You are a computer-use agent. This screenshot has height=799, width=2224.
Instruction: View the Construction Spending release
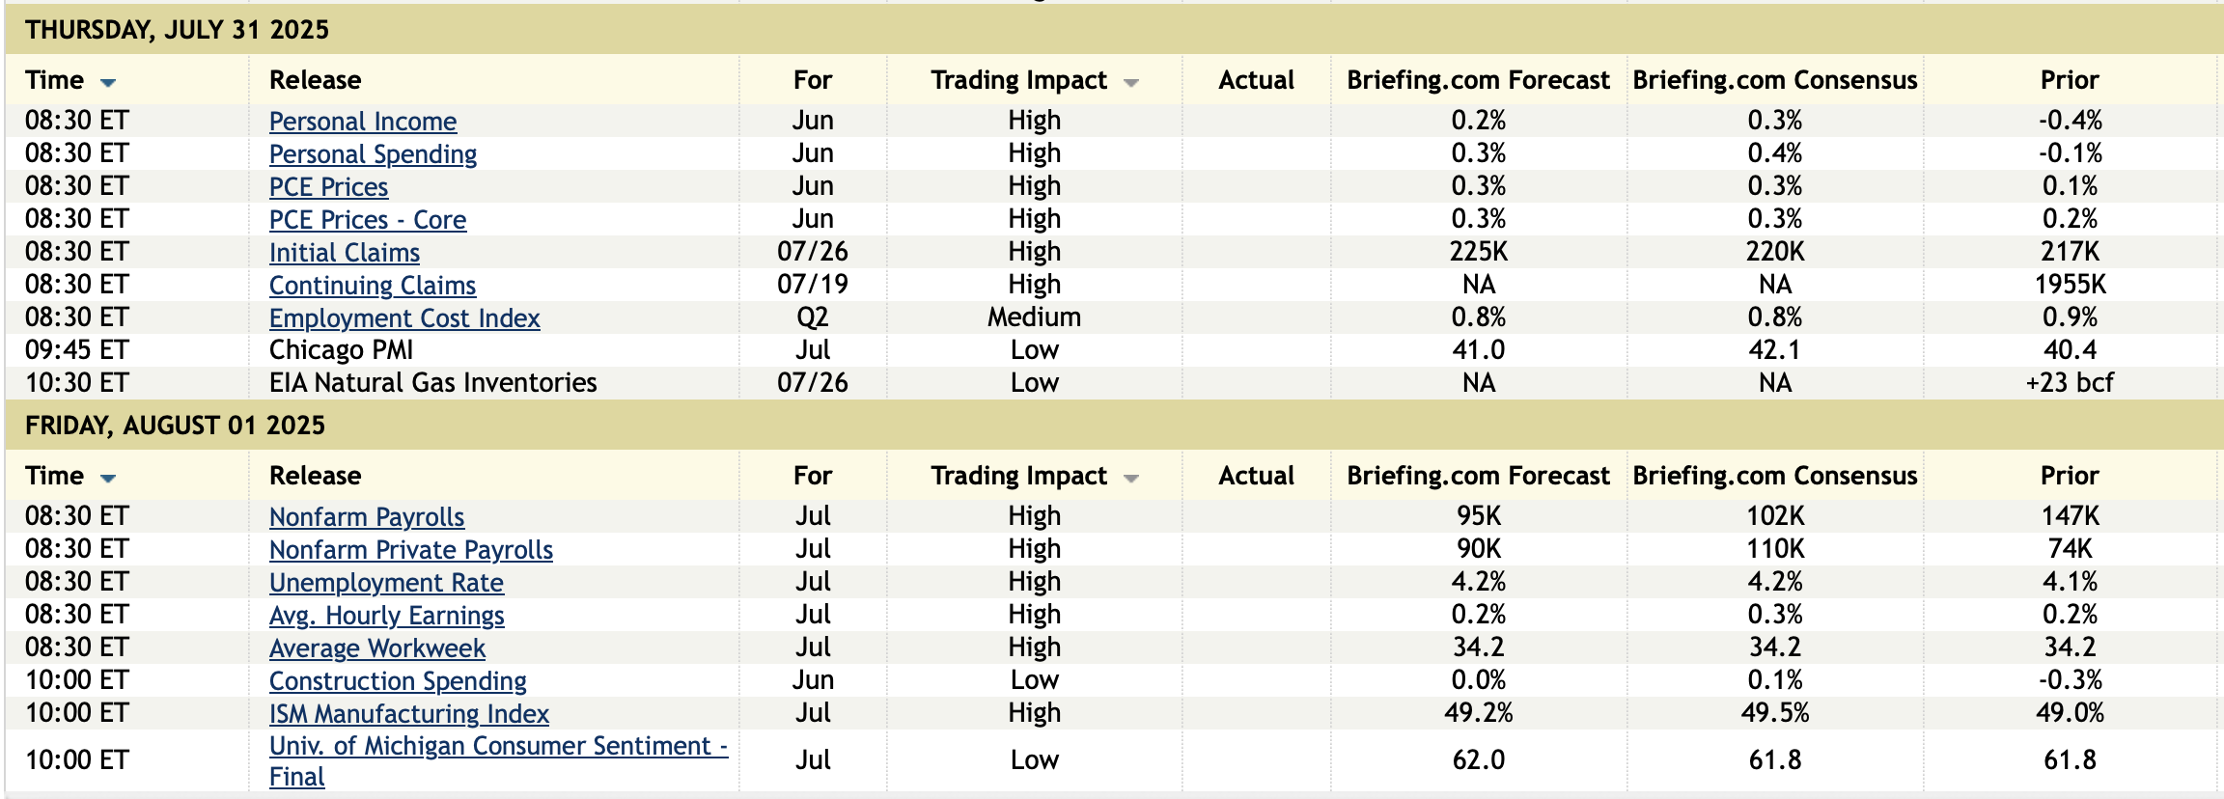click(x=398, y=681)
